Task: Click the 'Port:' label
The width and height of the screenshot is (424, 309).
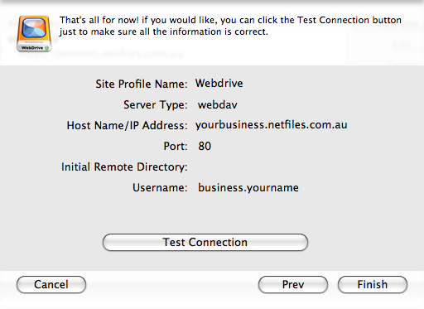Action: [x=176, y=146]
